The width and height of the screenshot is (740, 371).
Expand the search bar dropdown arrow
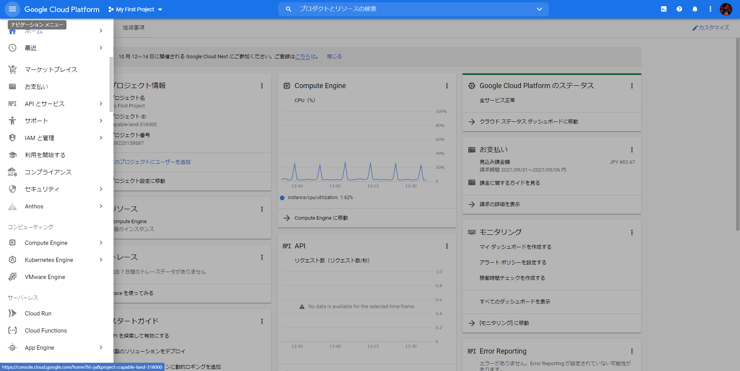pos(539,9)
